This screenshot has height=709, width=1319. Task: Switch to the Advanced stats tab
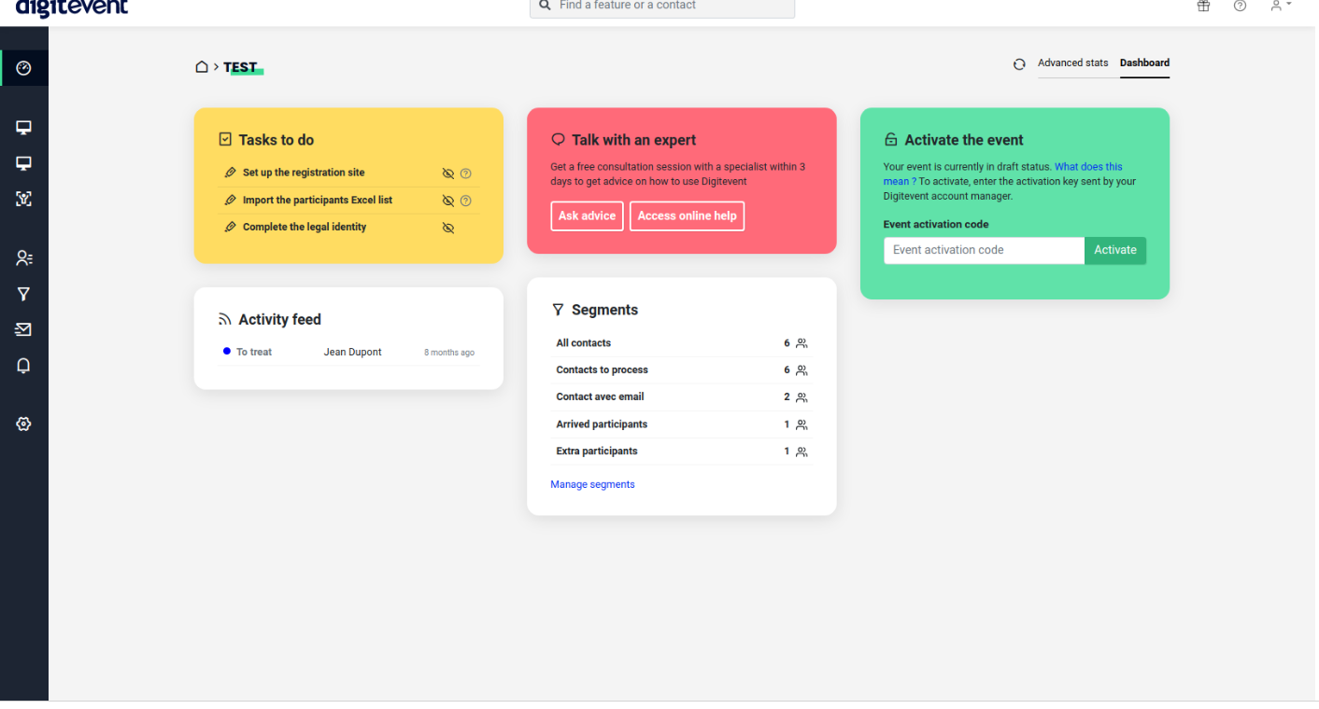pos(1073,63)
